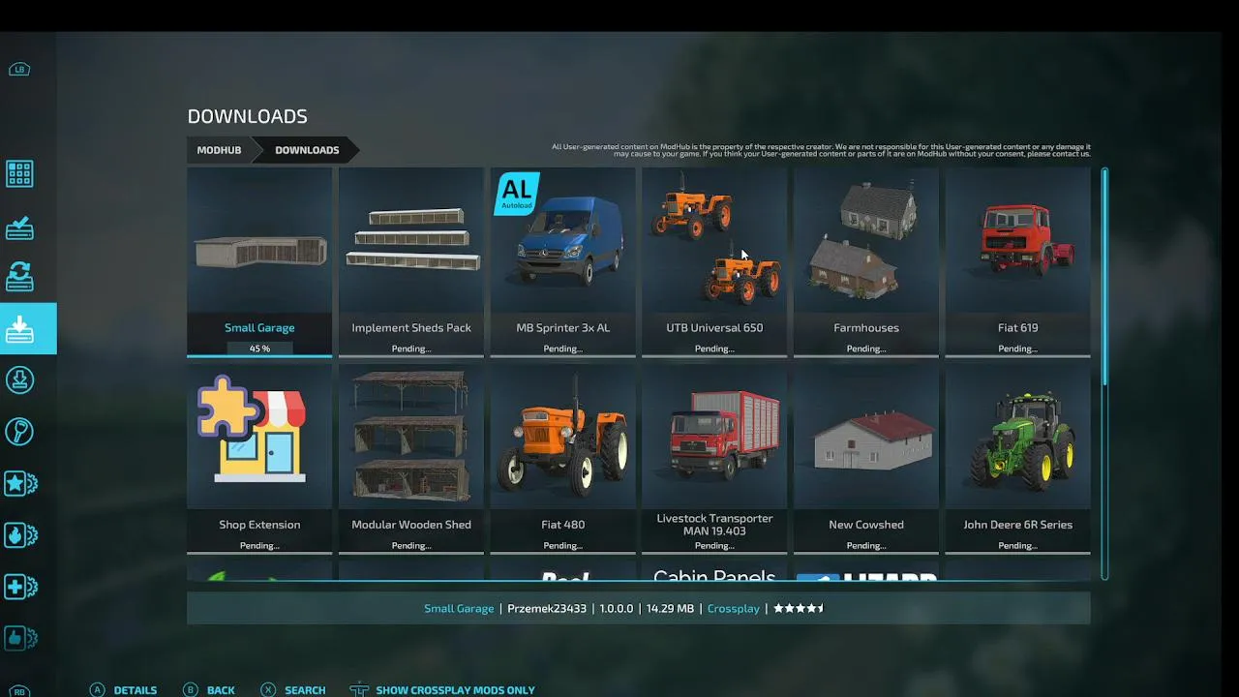
Task: Open the flame with gear icon
Action: (20, 534)
